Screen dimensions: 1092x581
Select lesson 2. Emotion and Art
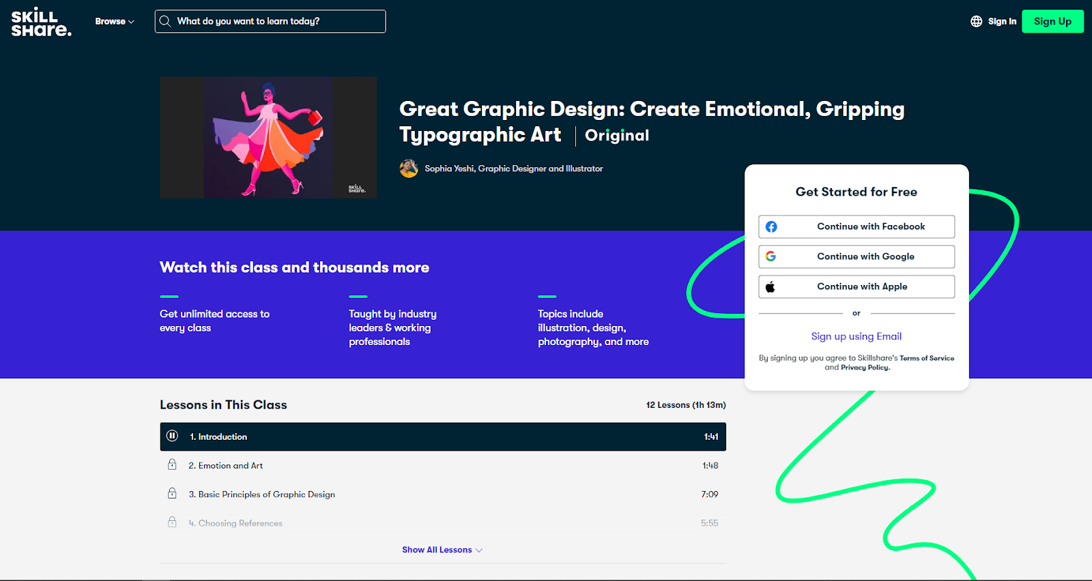coord(443,465)
